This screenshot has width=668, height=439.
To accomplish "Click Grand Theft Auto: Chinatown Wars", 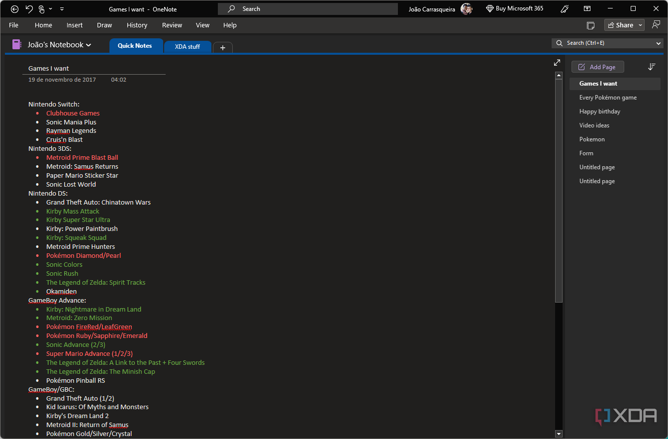I will tap(98, 202).
